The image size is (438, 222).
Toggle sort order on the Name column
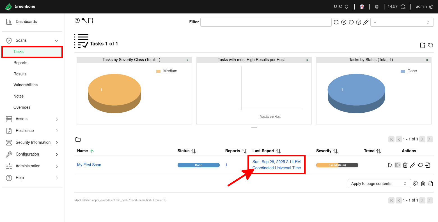(92, 151)
